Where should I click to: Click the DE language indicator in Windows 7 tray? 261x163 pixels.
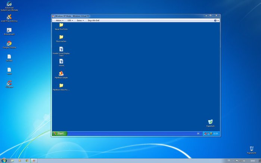[x=229, y=160]
